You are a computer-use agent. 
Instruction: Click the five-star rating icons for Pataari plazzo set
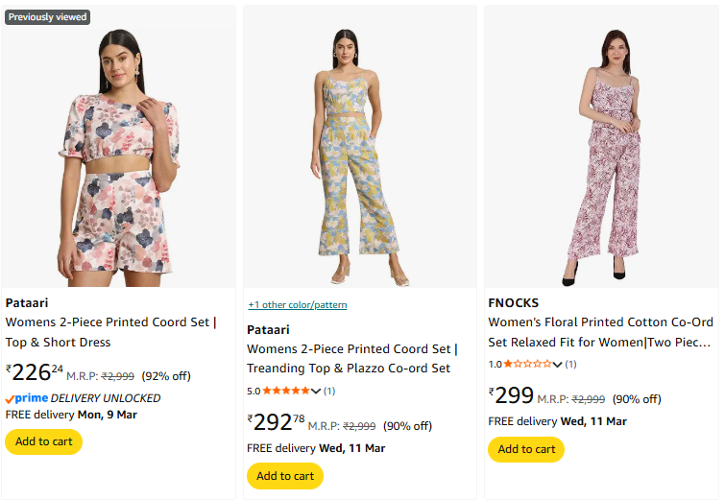[286, 391]
